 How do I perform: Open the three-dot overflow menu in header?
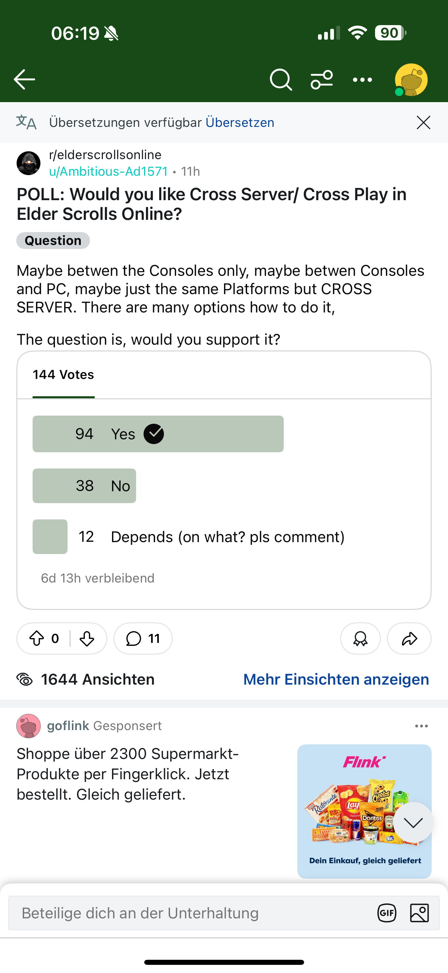click(362, 80)
